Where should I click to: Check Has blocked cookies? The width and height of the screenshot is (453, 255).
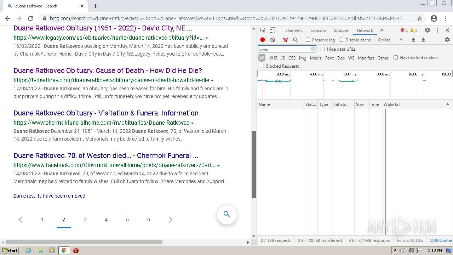coord(396,57)
